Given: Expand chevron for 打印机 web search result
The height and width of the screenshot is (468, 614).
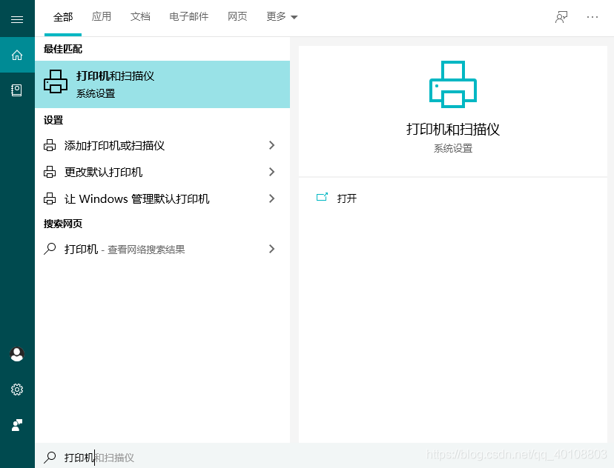Looking at the screenshot, I should click(x=271, y=249).
